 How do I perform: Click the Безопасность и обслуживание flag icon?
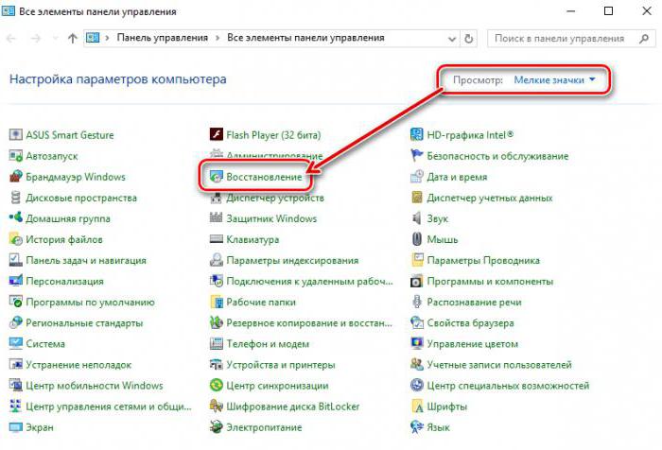click(417, 156)
